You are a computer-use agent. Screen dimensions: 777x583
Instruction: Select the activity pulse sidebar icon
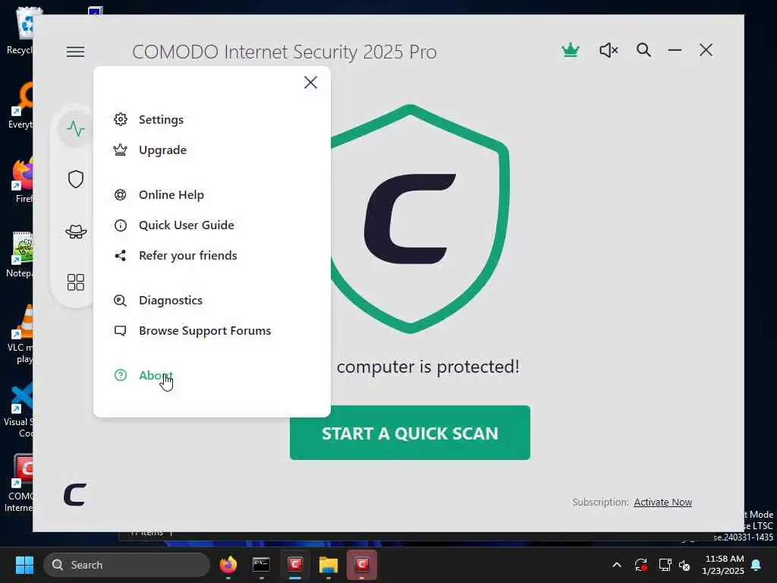point(76,129)
